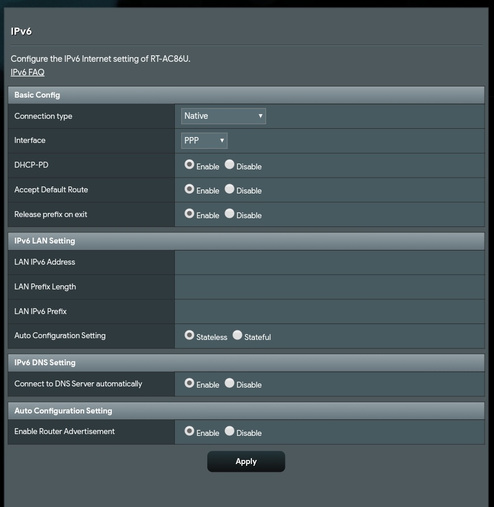Enable Router Advertisement

pyautogui.click(x=189, y=431)
